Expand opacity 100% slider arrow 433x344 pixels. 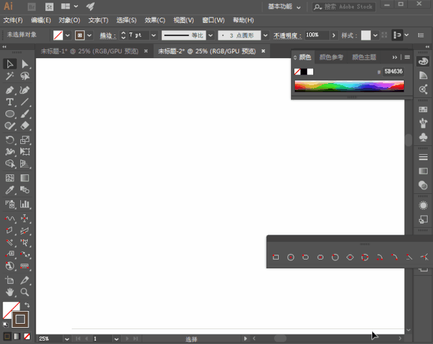click(334, 35)
